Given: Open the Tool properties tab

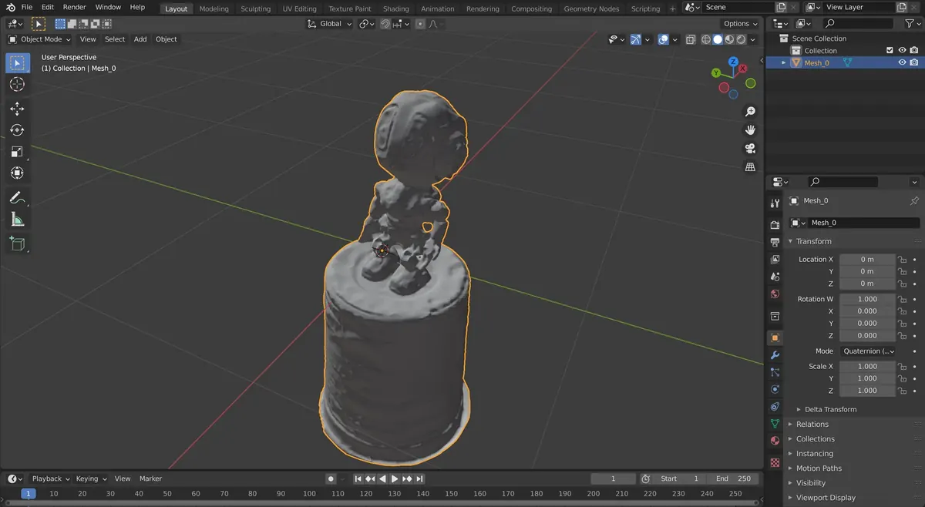Looking at the screenshot, I should coord(775,203).
